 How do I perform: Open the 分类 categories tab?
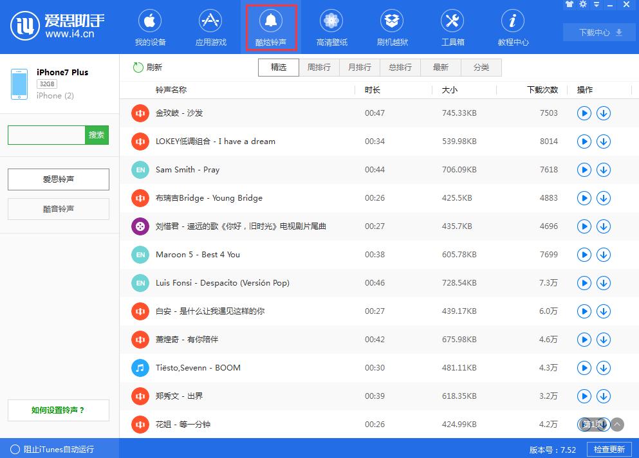point(481,67)
